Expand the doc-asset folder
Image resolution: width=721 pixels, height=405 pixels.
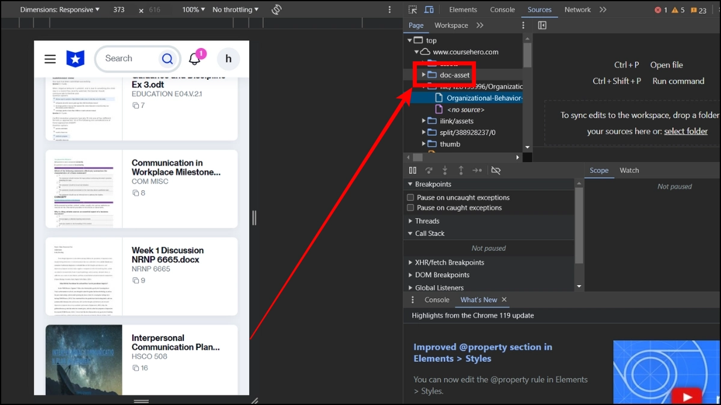(x=424, y=75)
